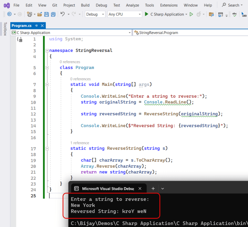Click the abc spell checker icon
Viewport: 248px width, 227px height.
coord(234,15)
